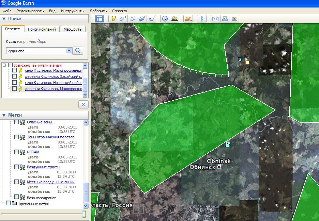Click the Временные метки folder icon
This screenshot has height=221, width=319.
[x=14, y=203]
